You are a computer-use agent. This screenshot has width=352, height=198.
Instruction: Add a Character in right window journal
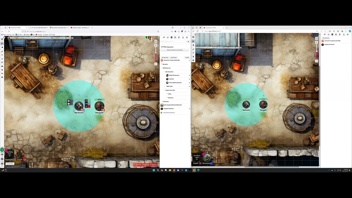(326, 38)
